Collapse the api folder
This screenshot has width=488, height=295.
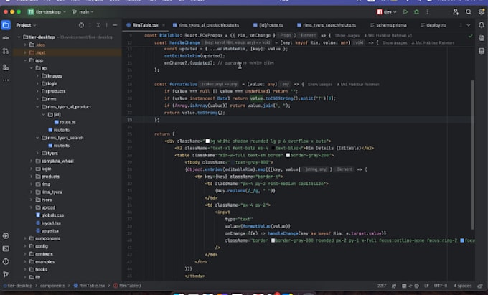tap(32, 68)
